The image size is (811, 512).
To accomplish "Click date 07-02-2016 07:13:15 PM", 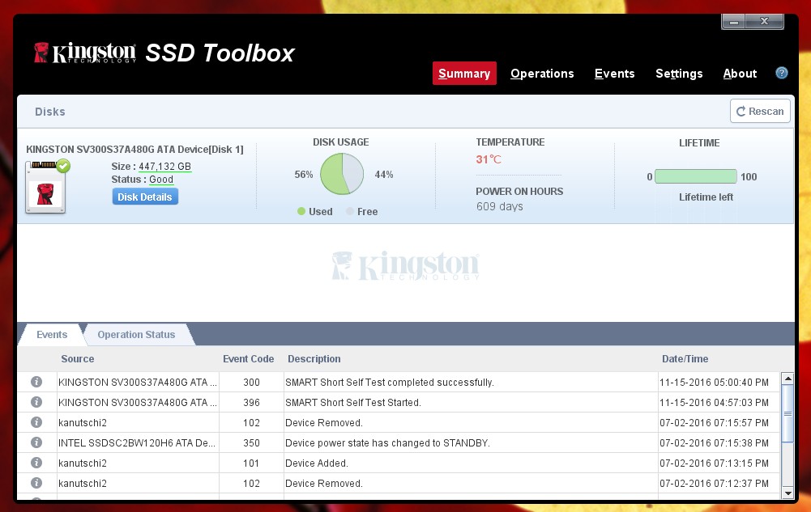I will [x=714, y=463].
